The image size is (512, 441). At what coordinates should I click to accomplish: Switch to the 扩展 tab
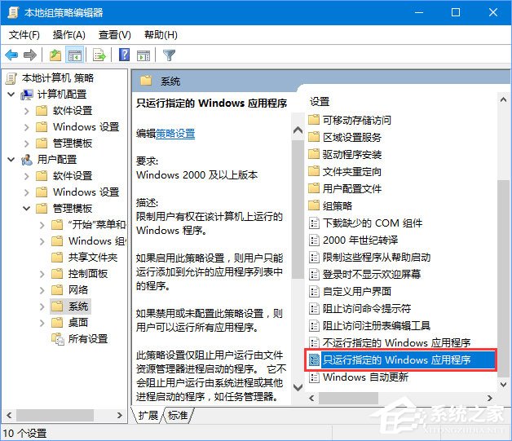click(148, 415)
